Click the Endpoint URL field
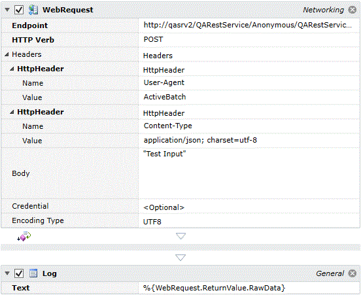363x297 pixels. coord(249,25)
